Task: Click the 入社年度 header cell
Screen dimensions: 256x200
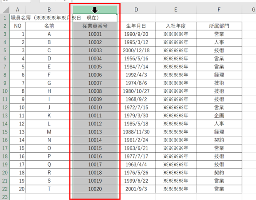Action: 176,26
